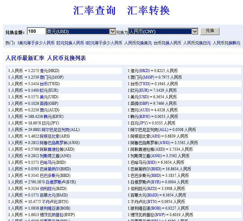Viewport: 243px width, 221px height.
Task: Open the 巴巴多斯元 link in left column
Action: tap(49, 175)
